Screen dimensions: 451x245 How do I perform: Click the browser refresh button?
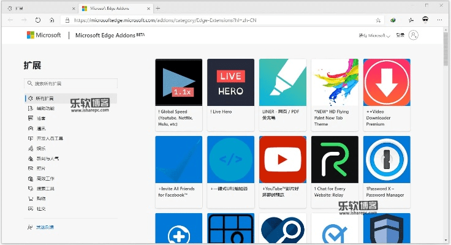click(x=38, y=20)
